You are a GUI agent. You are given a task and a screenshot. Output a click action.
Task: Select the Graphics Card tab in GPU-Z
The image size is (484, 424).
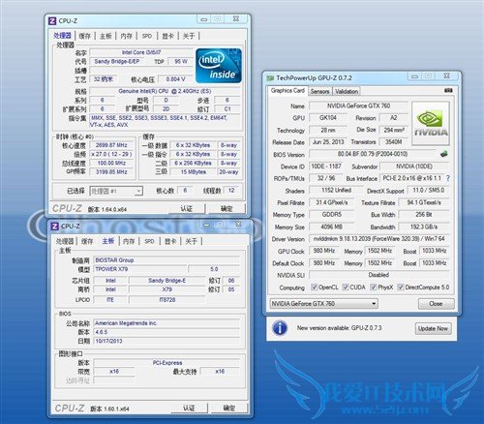point(287,91)
